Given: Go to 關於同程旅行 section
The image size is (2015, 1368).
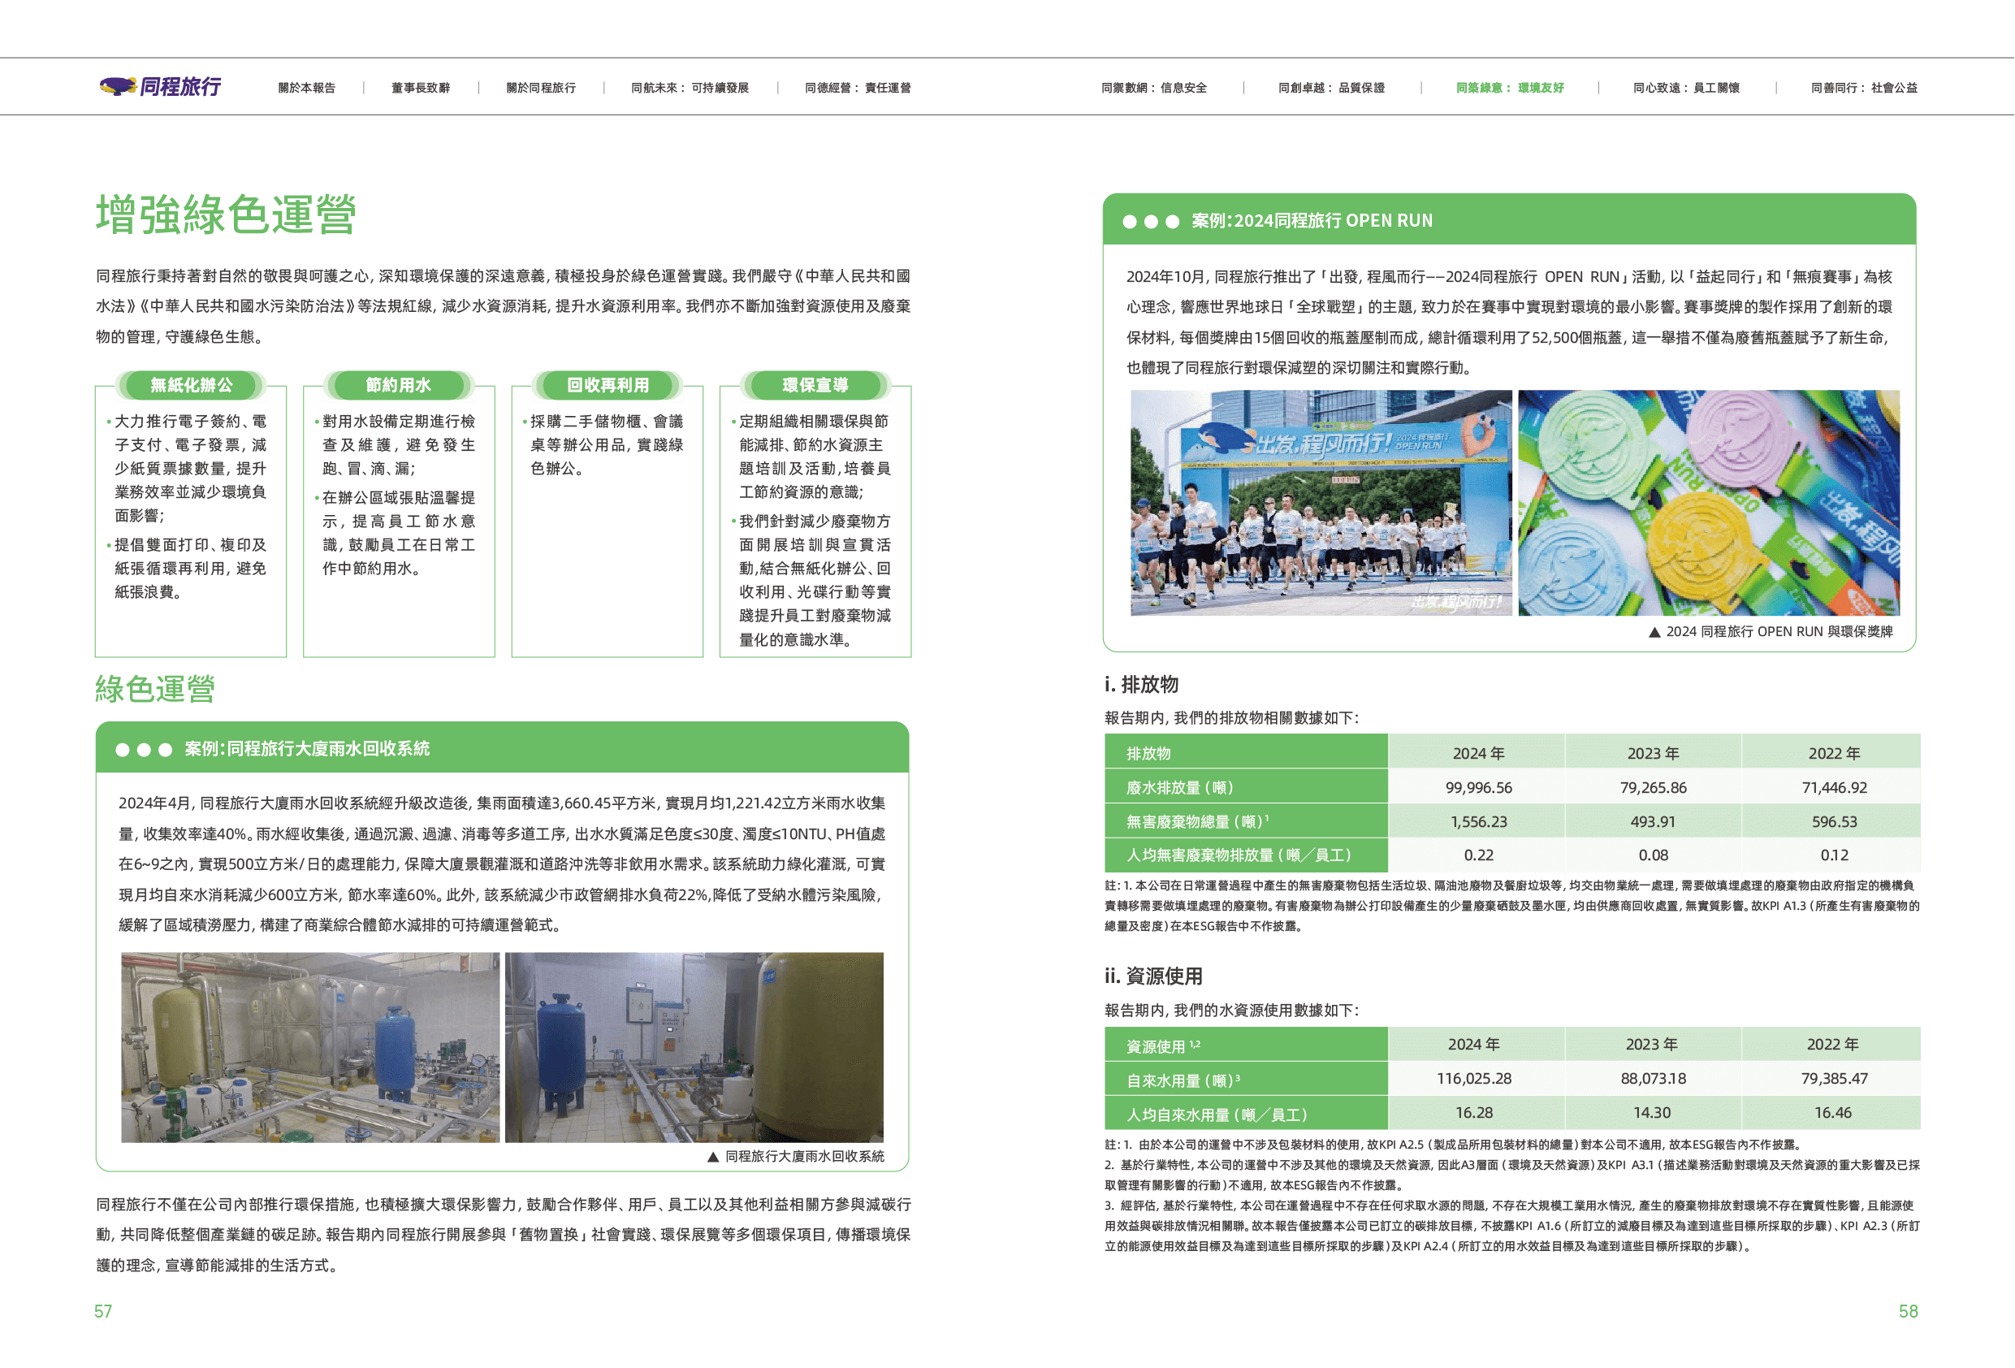Looking at the screenshot, I should 541,88.
